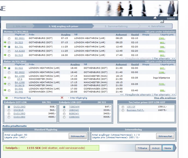Click green priority arrow beside SK 523

pyautogui.click(x=5, y=43)
